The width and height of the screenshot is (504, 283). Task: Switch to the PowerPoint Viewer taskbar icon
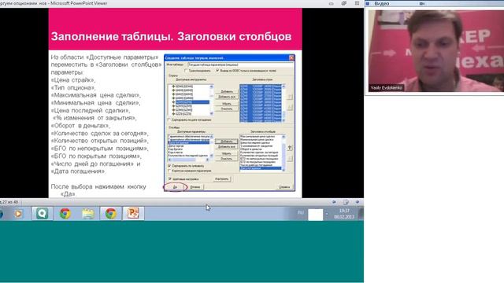click(133, 213)
